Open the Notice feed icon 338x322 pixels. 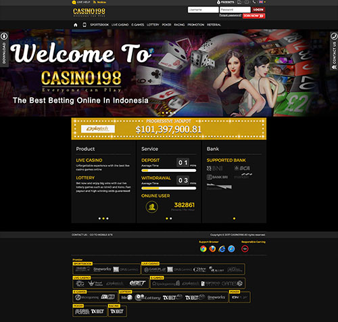pyautogui.click(x=95, y=2)
